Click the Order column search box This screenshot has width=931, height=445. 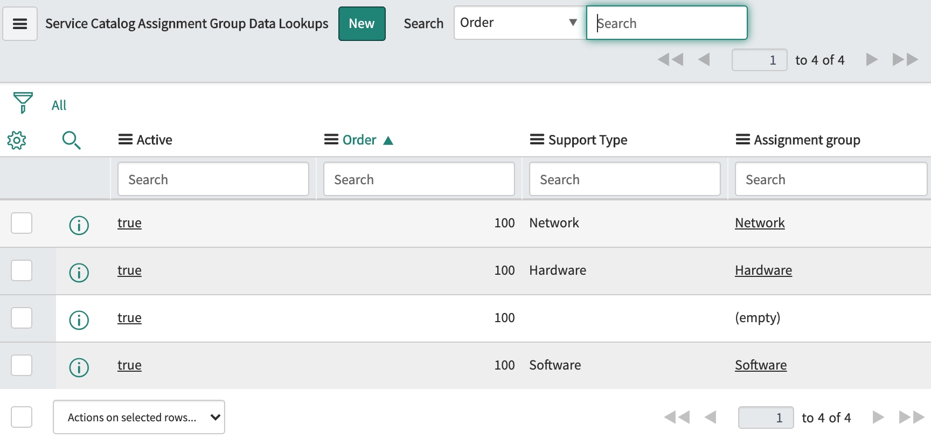(x=419, y=179)
